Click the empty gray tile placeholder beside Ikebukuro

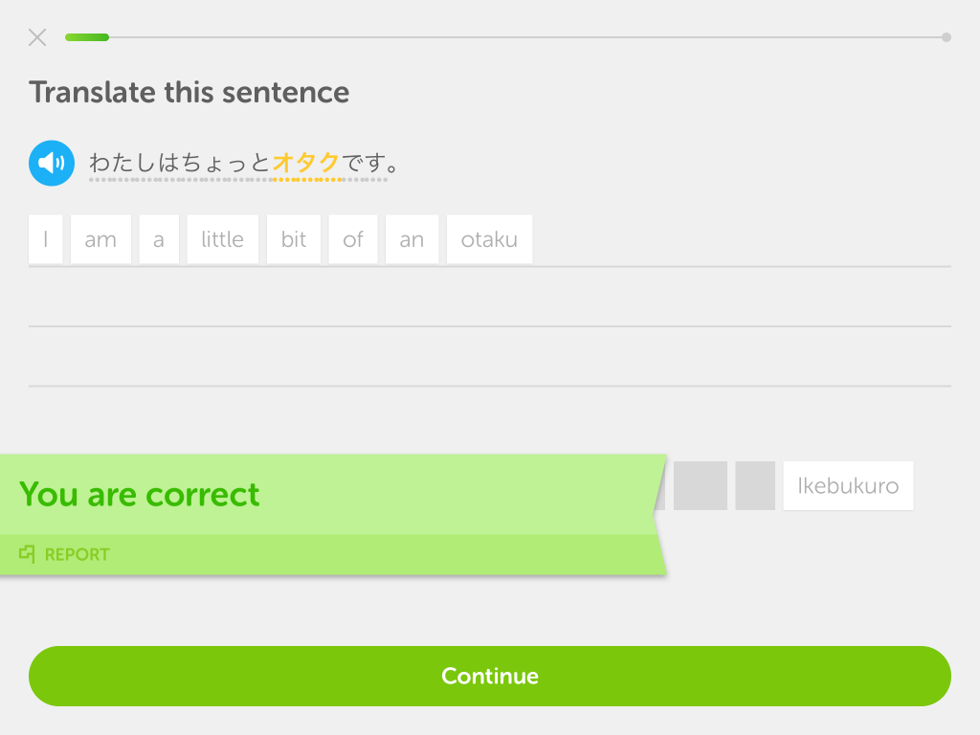pyautogui.click(x=755, y=485)
